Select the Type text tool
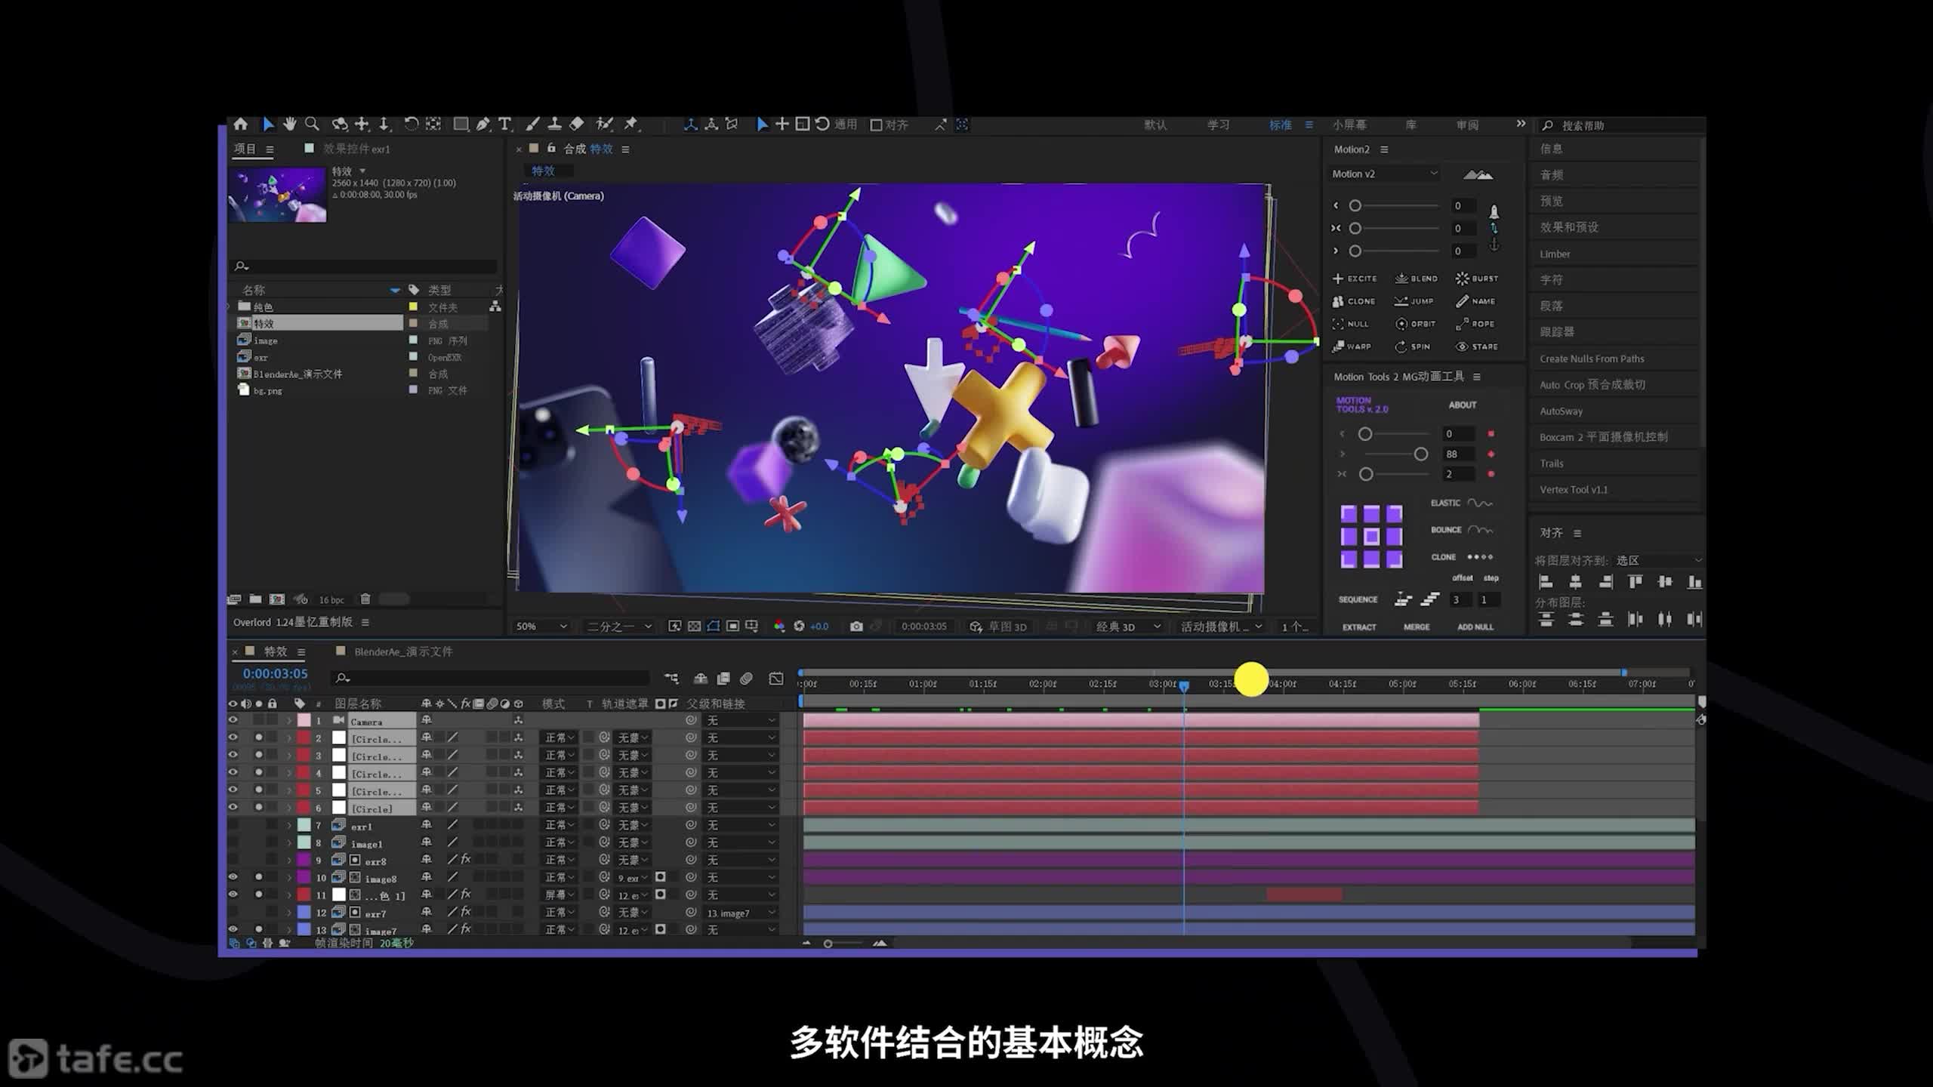 [x=504, y=124]
